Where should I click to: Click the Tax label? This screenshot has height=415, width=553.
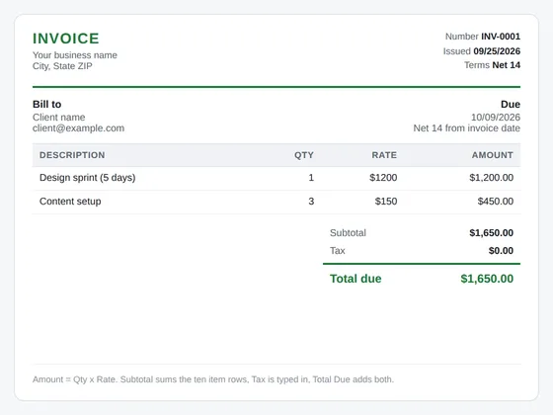337,251
